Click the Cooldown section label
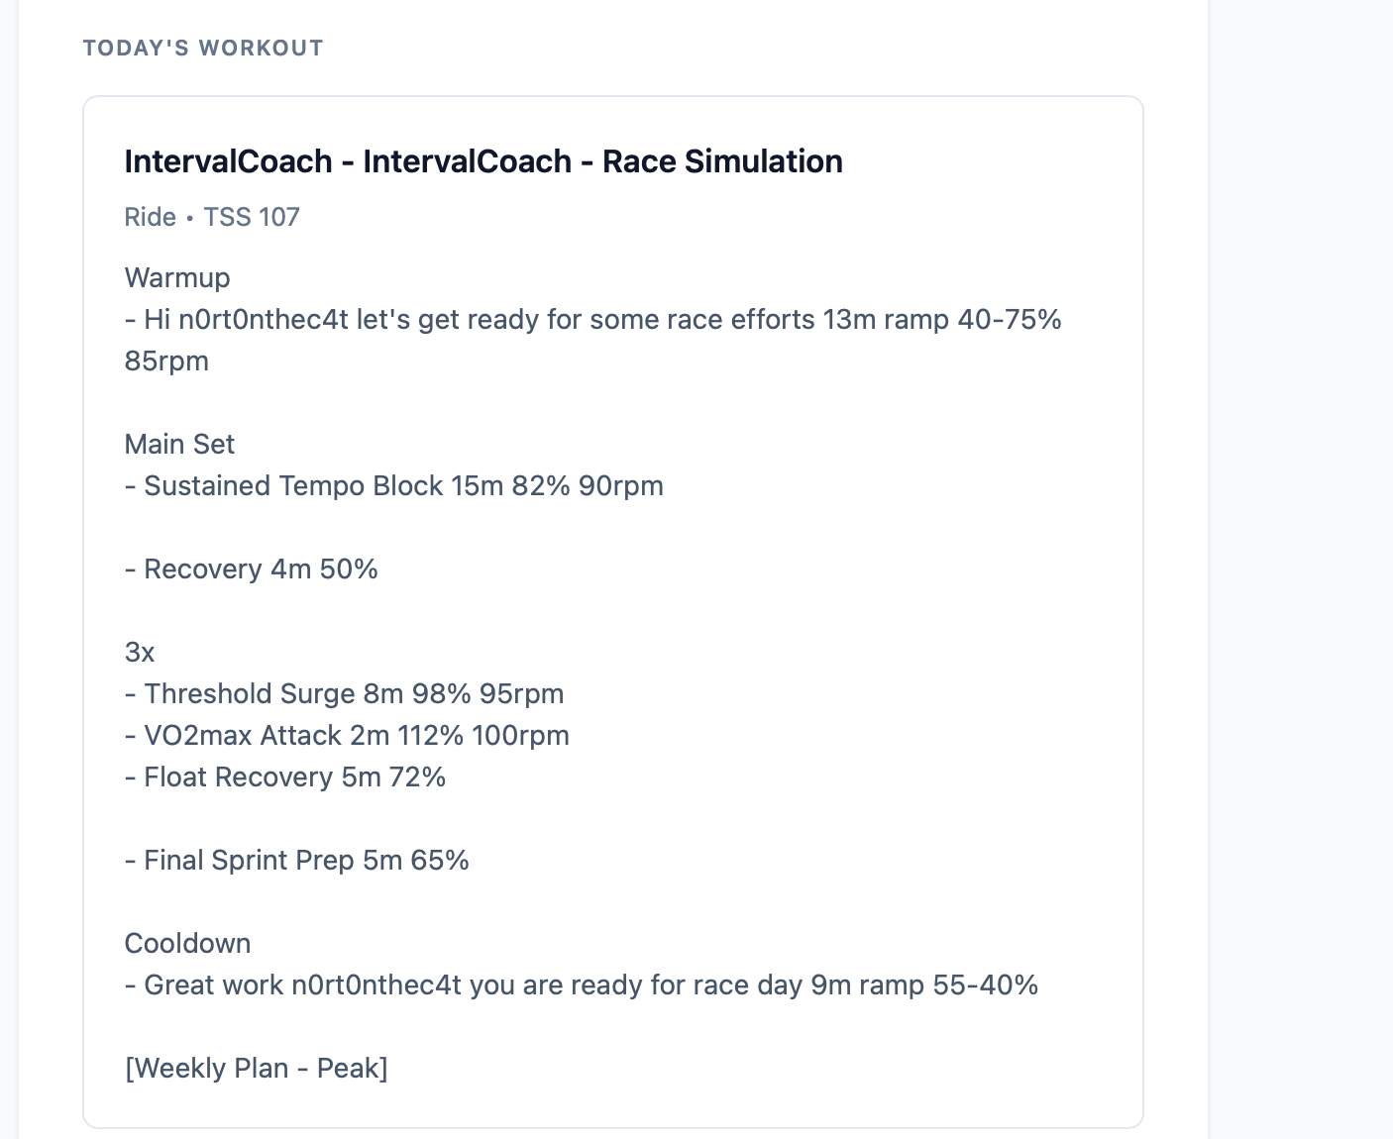Image resolution: width=1393 pixels, height=1139 pixels. click(187, 943)
